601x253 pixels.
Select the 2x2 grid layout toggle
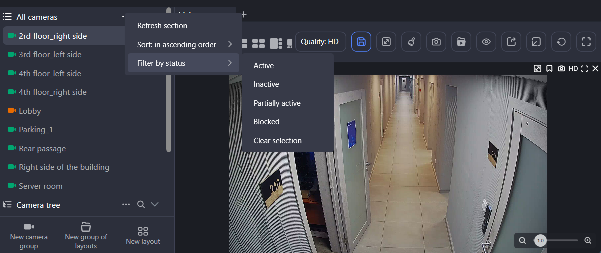coord(258,44)
